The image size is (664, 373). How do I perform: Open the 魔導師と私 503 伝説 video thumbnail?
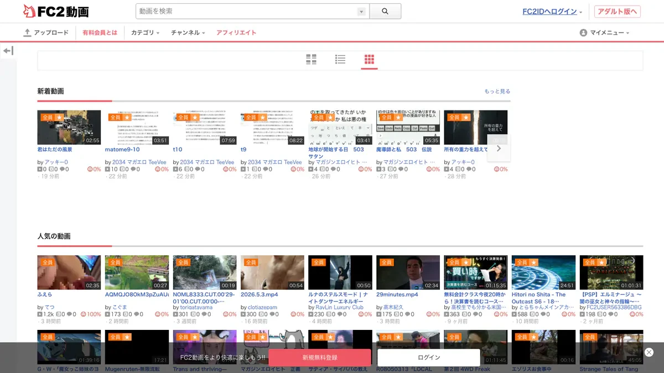point(408,128)
